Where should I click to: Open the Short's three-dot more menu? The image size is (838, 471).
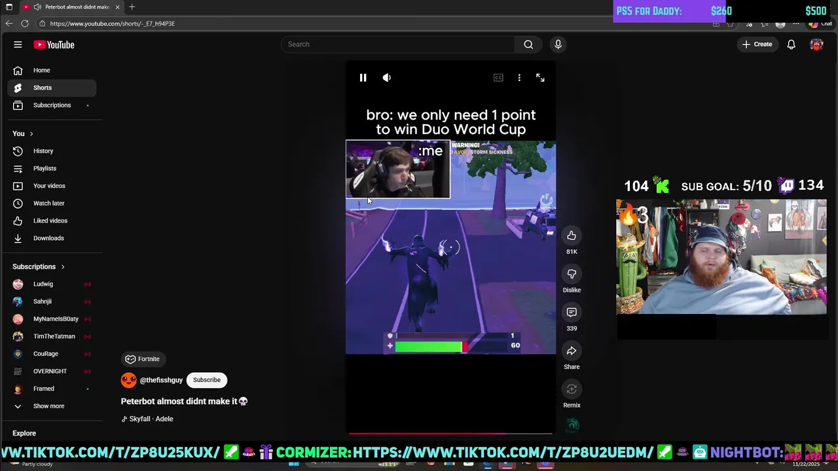519,78
